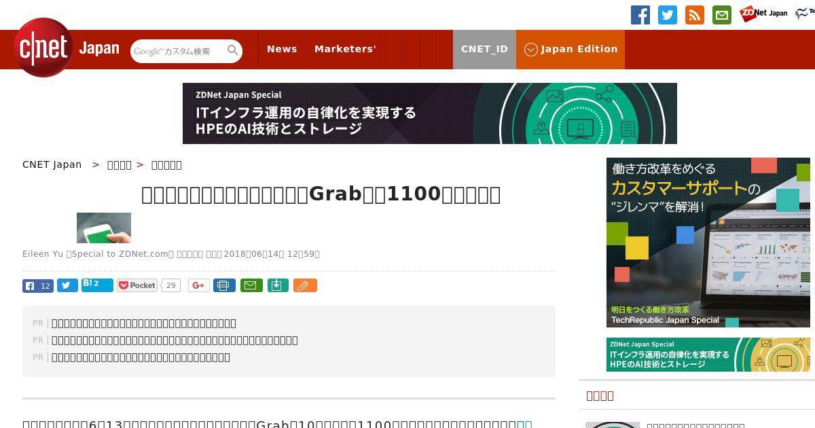Viewport: 815px width, 428px height.
Task: Open the HPE AI storage top banner
Action: click(x=430, y=113)
